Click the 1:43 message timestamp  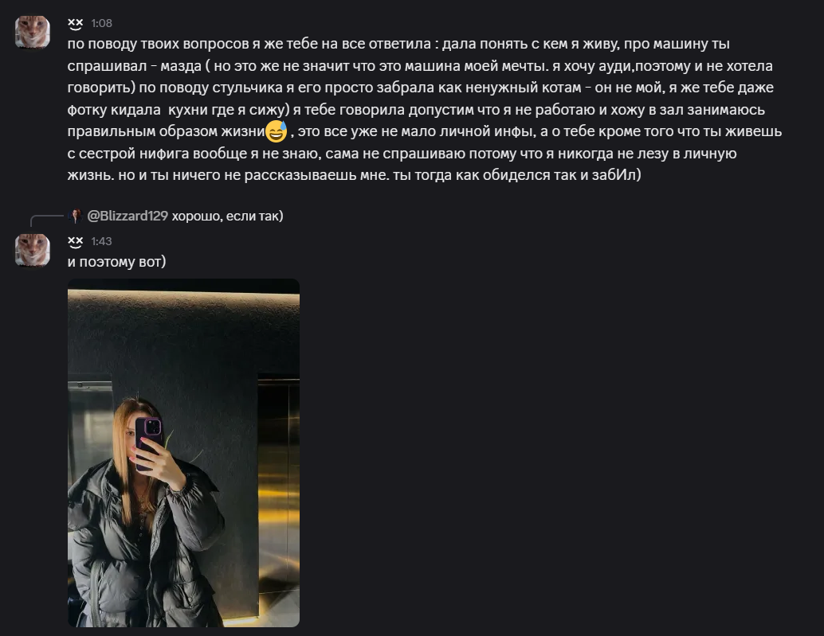pos(101,241)
